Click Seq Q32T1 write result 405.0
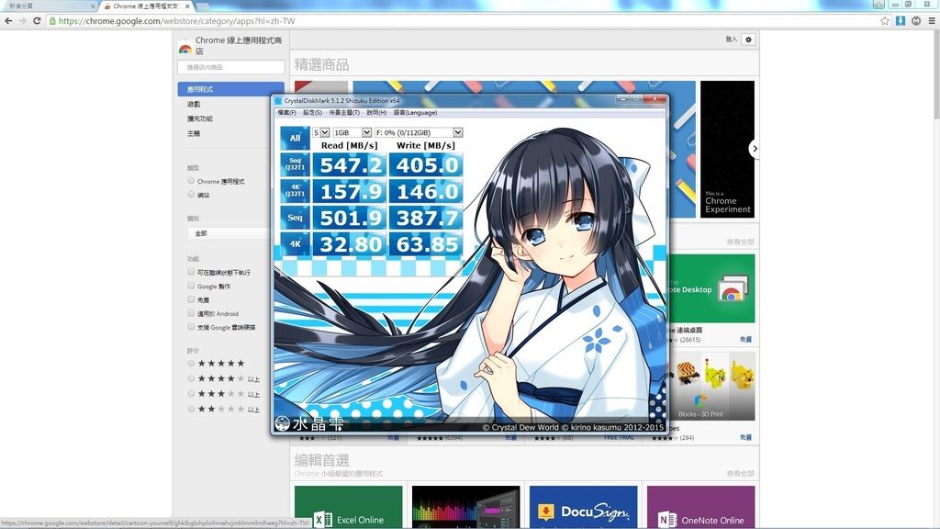 click(x=426, y=165)
